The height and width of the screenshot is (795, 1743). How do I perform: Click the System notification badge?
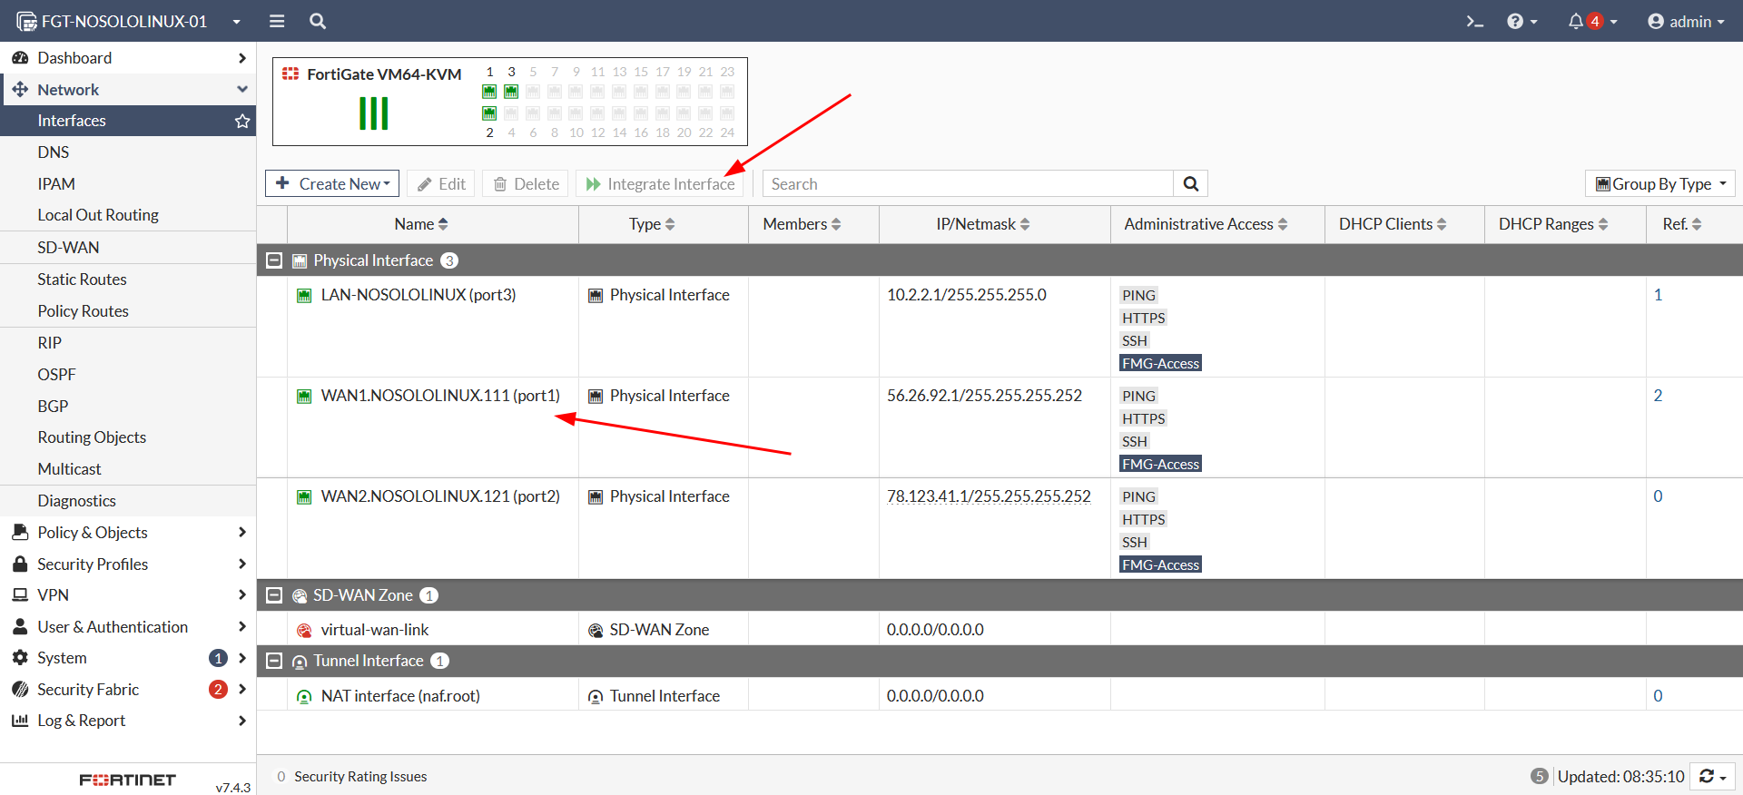pos(218,658)
